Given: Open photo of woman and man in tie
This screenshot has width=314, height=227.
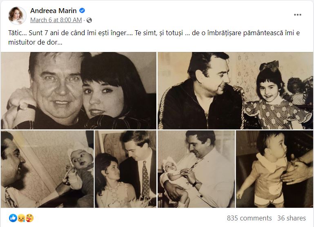Looking at the screenshot, I should [x=125, y=169].
